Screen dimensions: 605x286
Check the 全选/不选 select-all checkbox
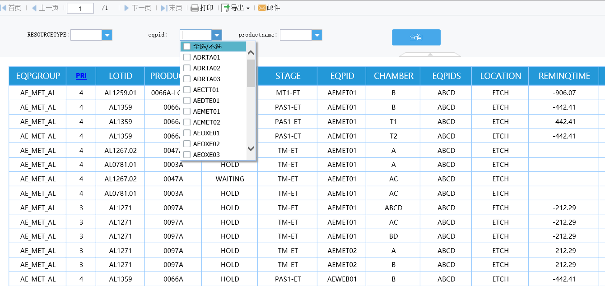pyautogui.click(x=187, y=46)
